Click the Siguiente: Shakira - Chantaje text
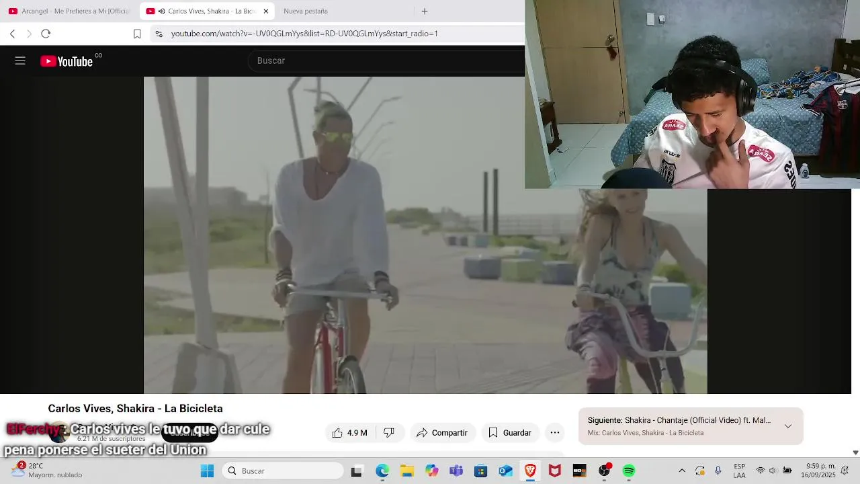Screen dimensions: 860x484 [679, 420]
